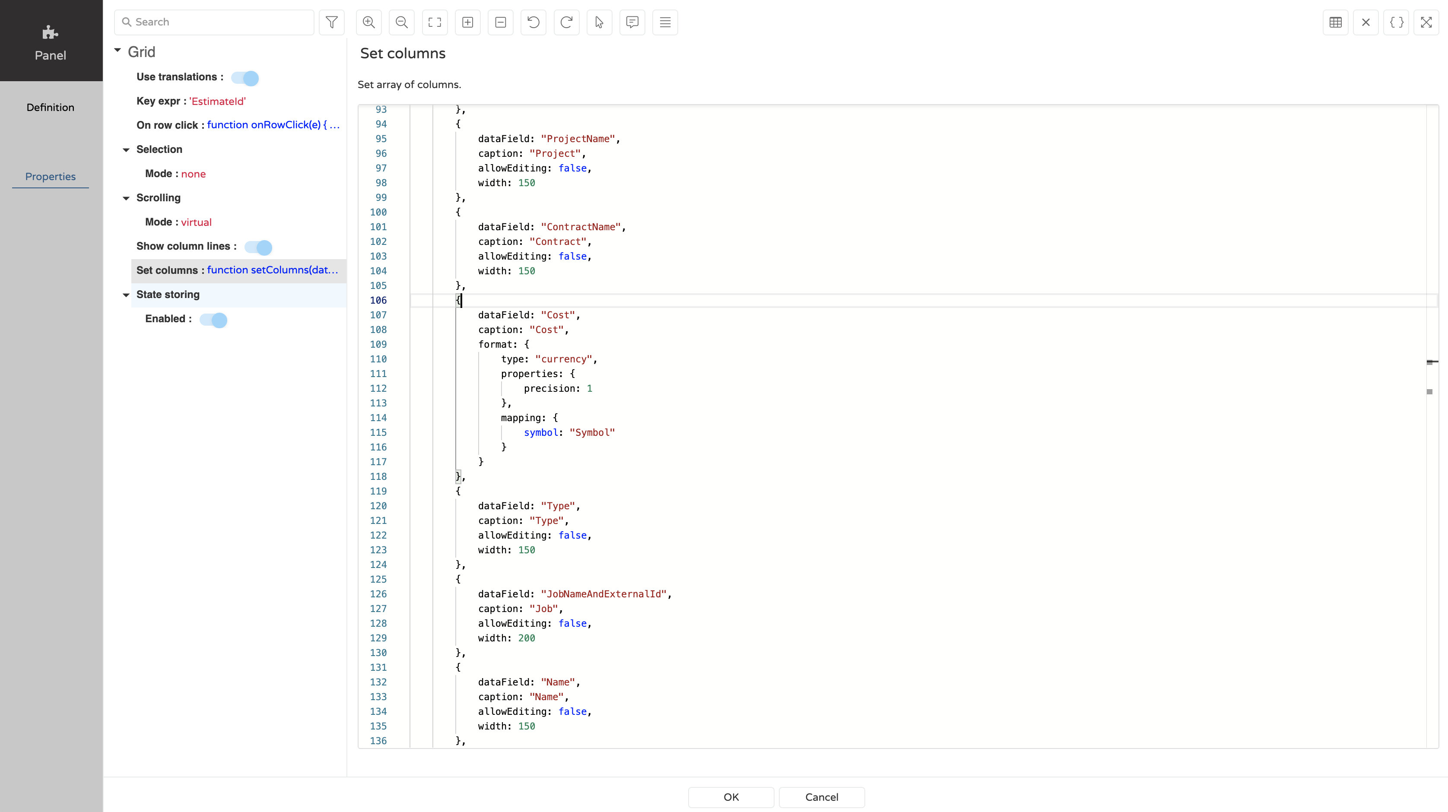Open the Definition tab
The image size is (1448, 812).
coord(51,107)
